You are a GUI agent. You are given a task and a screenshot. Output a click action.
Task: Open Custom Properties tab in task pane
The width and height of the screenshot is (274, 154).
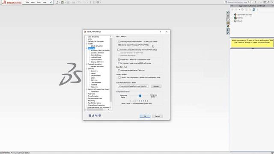[228, 30]
